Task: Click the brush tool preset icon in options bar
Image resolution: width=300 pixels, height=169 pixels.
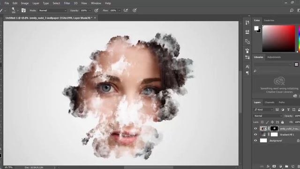Action: (x=1, y=10)
